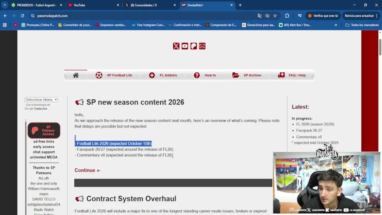Open the Free Instagram Com... bookmark
Viewport: 382px width, 215px height.
(x=148, y=25)
